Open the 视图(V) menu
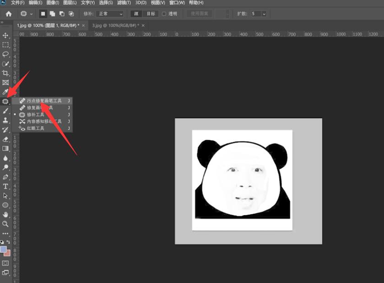Viewport: 384px width, 283px height. pyautogui.click(x=158, y=3)
